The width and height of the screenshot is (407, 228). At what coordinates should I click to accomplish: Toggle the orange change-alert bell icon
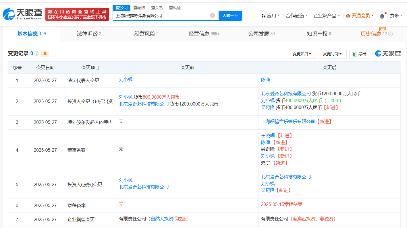(45, 53)
